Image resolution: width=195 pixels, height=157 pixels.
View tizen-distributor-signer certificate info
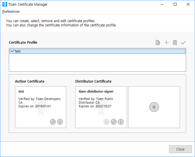point(121,122)
